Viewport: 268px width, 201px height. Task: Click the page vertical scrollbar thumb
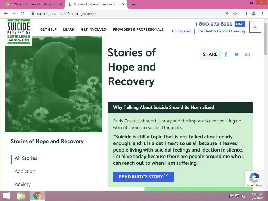pyautogui.click(x=266, y=39)
